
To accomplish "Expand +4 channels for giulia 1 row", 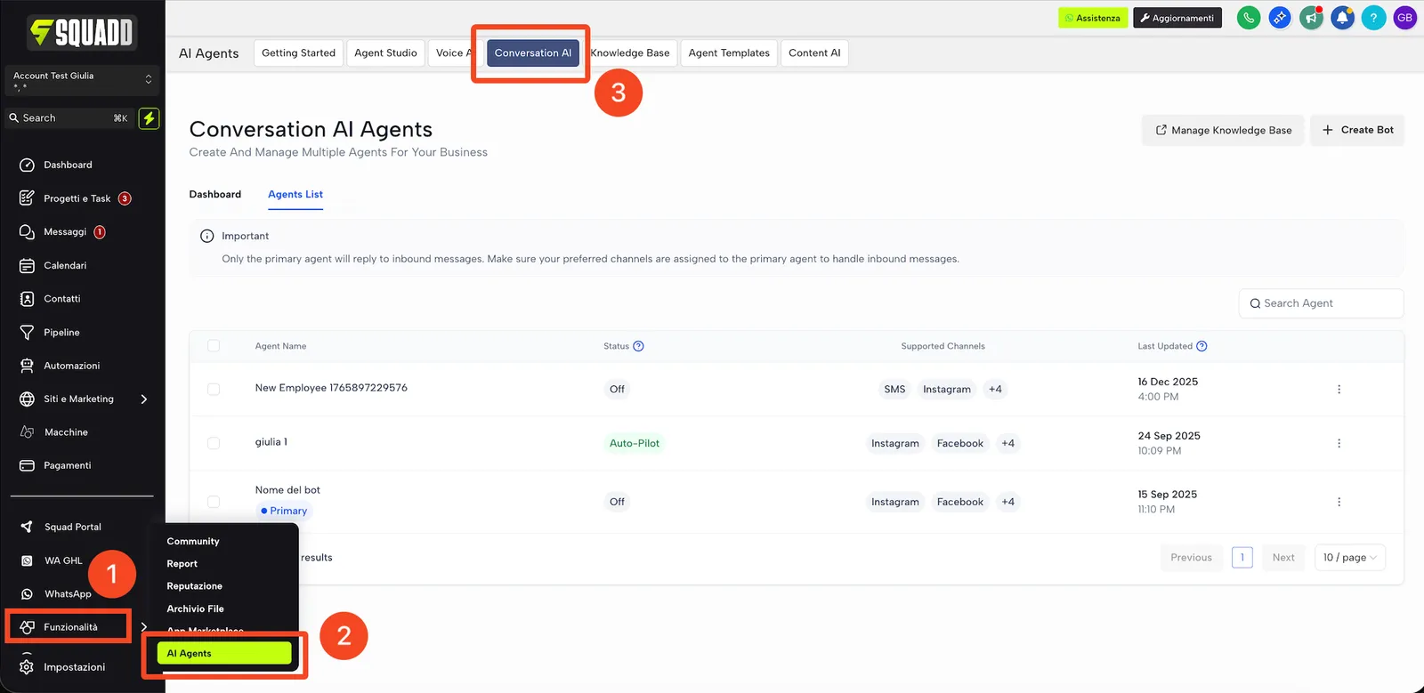I will coord(1007,443).
